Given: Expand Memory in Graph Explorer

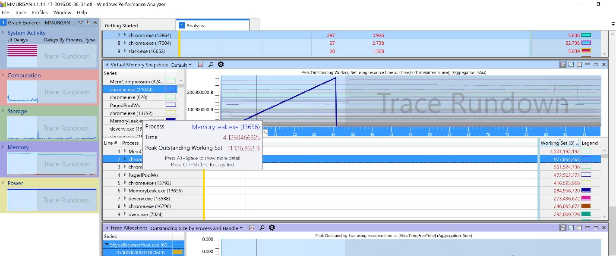Looking at the screenshot, I should pos(3,147).
